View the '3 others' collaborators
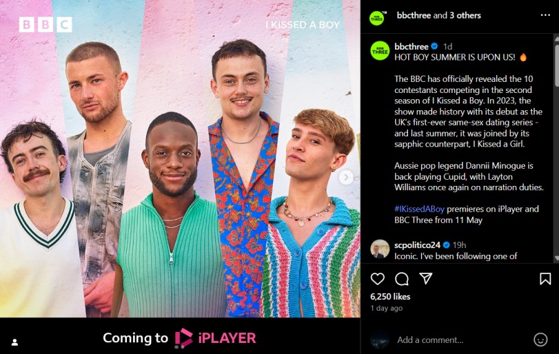 (x=465, y=15)
